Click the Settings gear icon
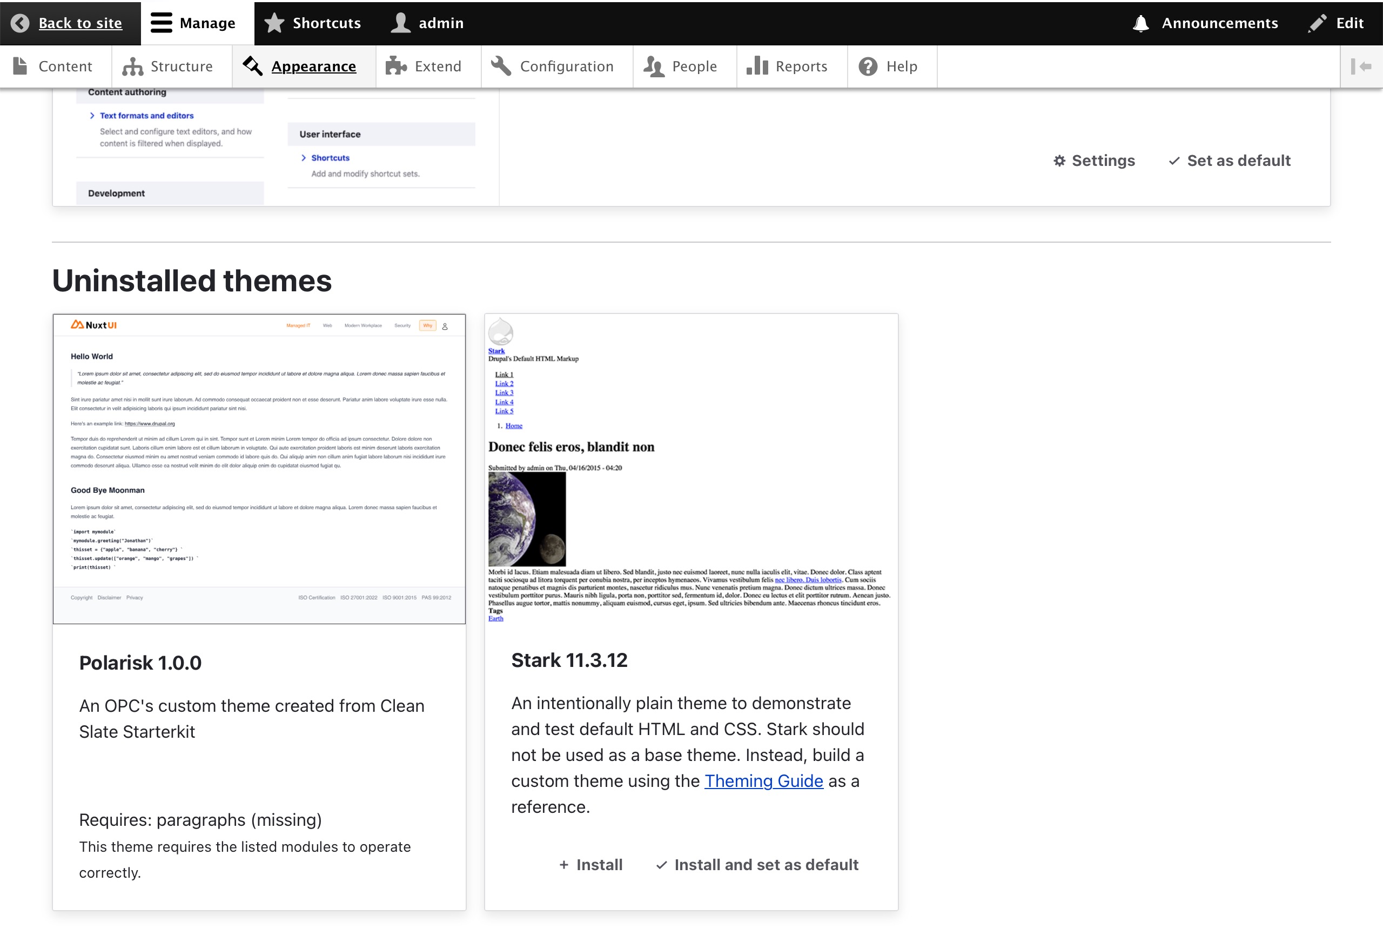1383x935 pixels. (x=1059, y=161)
